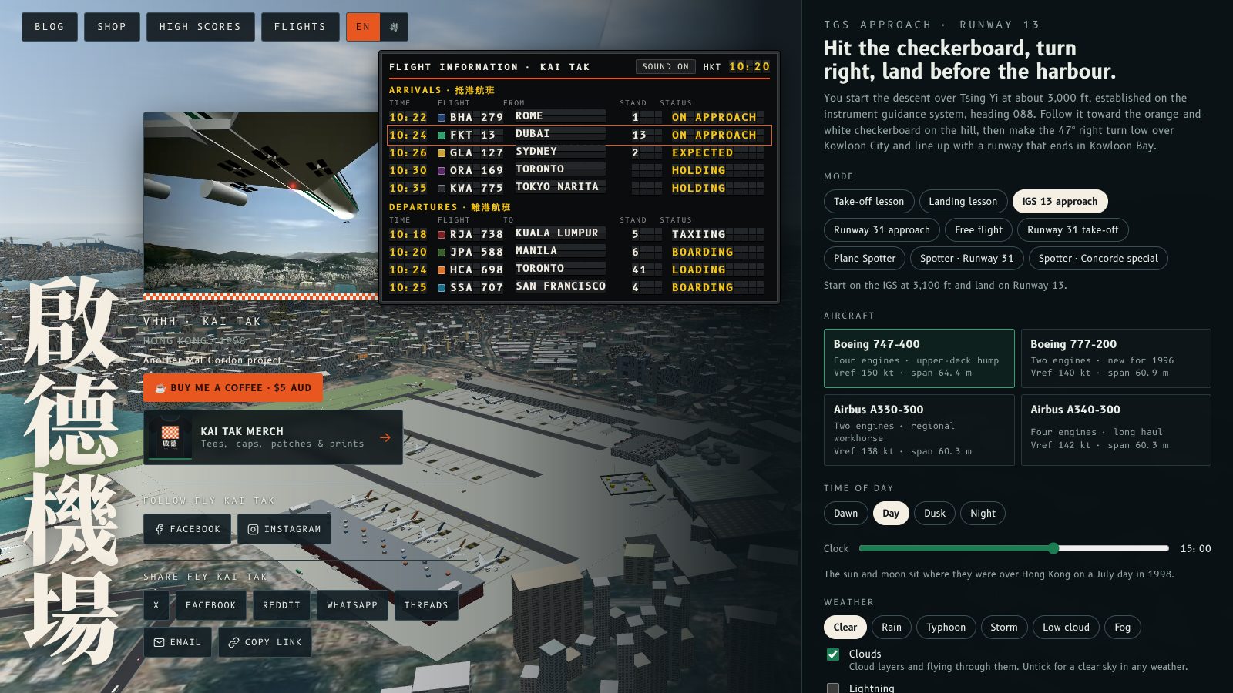Viewport: 1233px width, 693px height.
Task: Open High Scores page
Action: pyautogui.click(x=200, y=27)
